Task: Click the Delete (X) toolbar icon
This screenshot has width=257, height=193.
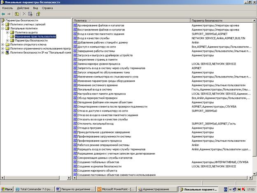Action: coord(24,14)
